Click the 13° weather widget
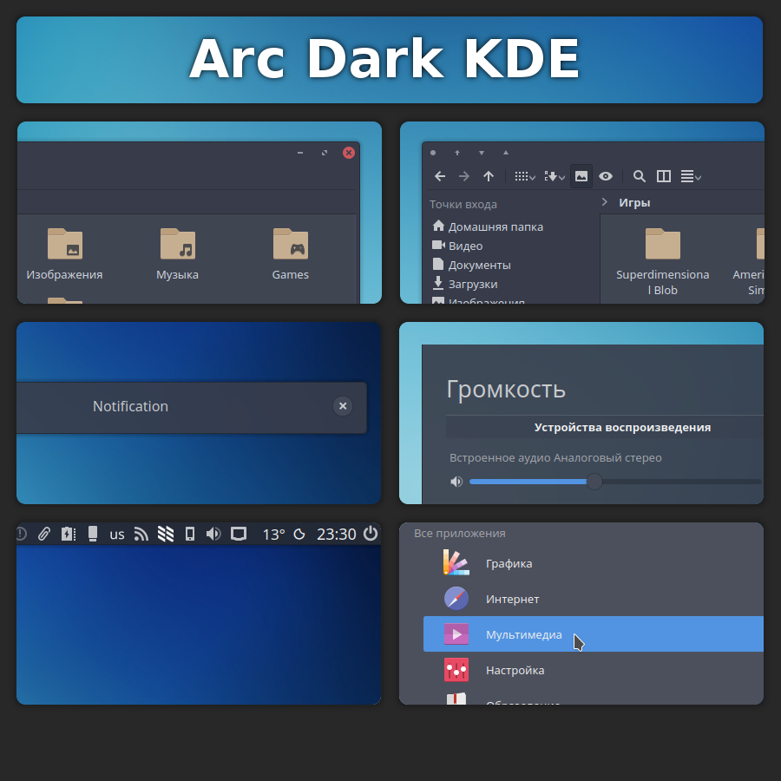781x781 pixels. click(273, 535)
